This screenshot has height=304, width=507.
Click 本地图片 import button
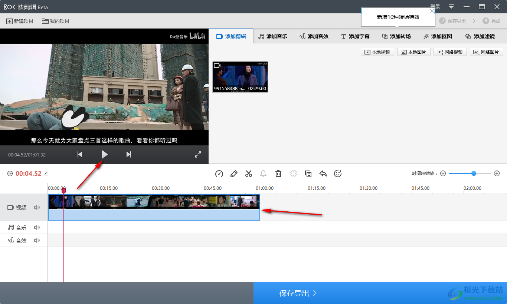point(414,52)
